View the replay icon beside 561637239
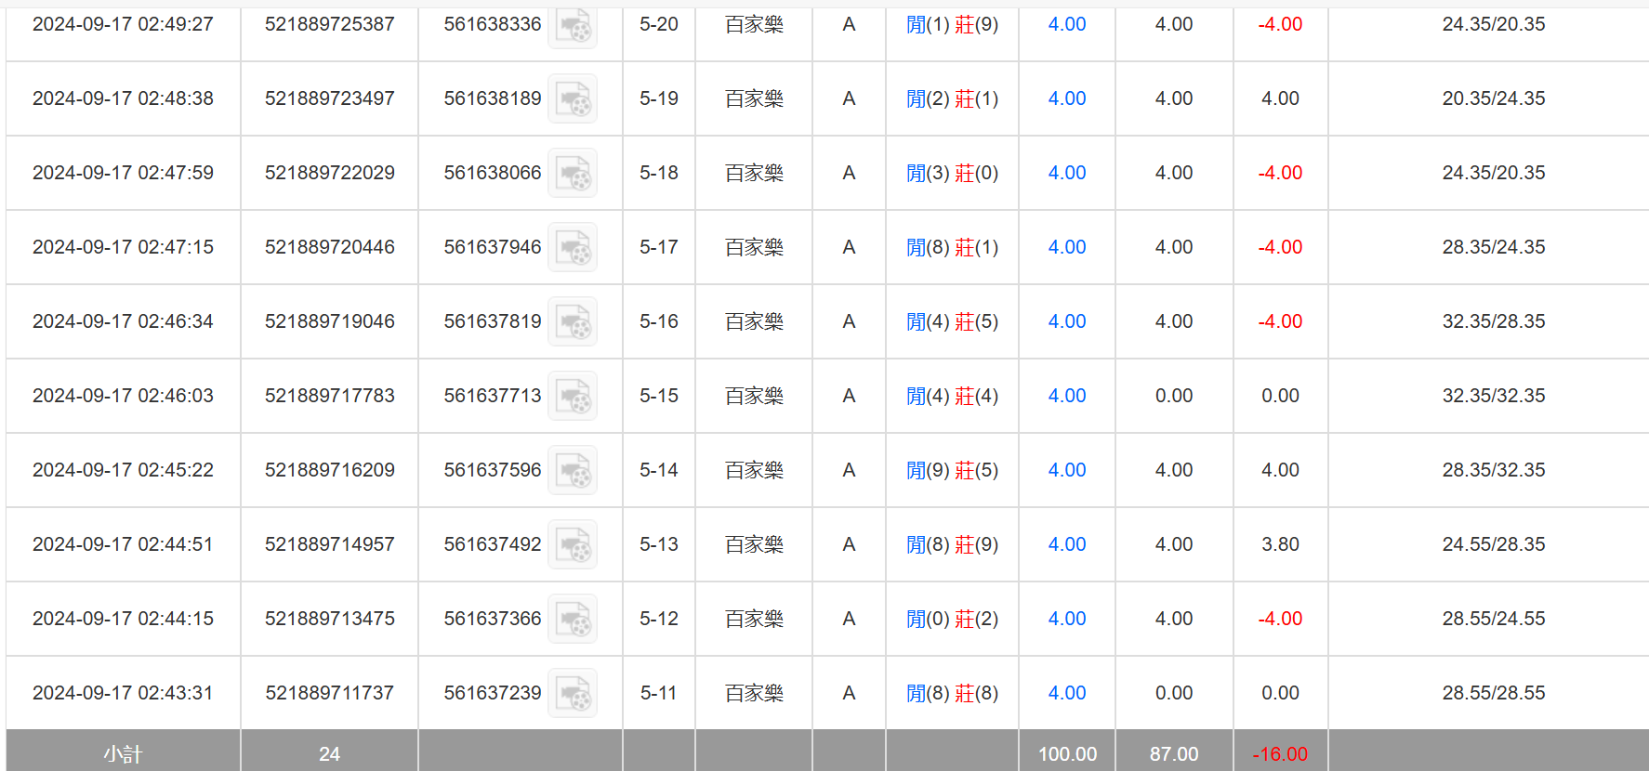 tap(573, 694)
